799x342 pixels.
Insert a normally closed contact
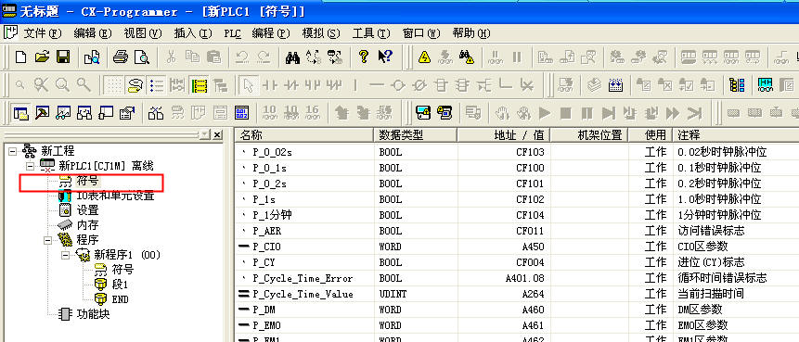click(x=291, y=85)
